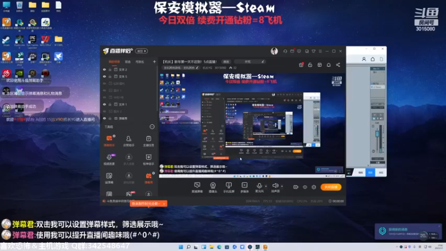Open settings gear beside 关闭直播 button
The height and width of the screenshot is (251, 446).
pyautogui.click(x=314, y=187)
